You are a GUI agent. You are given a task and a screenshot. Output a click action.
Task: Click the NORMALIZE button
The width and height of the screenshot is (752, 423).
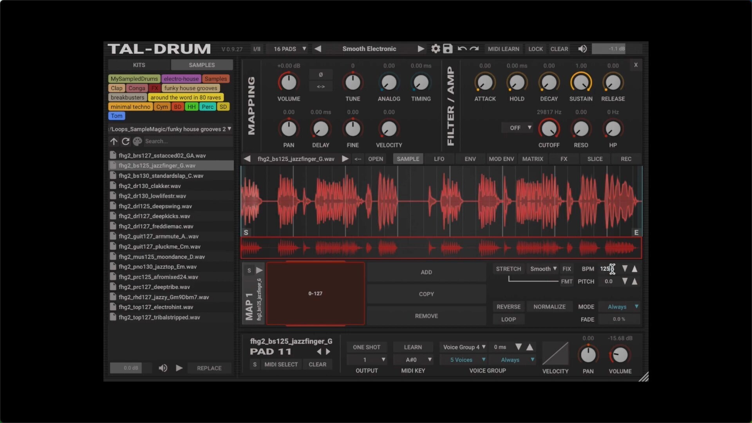pos(549,307)
